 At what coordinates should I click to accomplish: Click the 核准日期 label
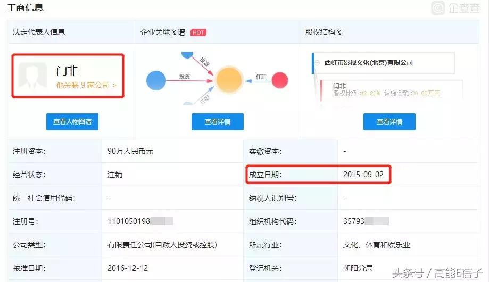[x=29, y=268]
